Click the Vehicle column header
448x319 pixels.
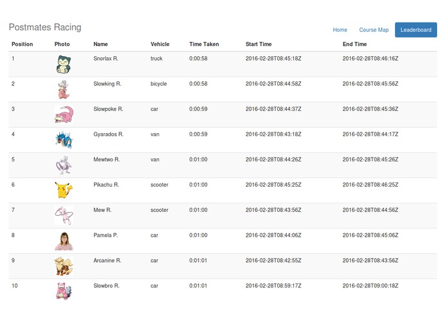(x=160, y=44)
